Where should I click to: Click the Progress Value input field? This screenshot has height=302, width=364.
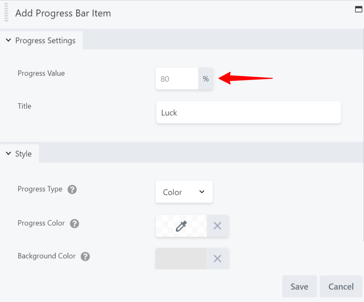pos(177,79)
